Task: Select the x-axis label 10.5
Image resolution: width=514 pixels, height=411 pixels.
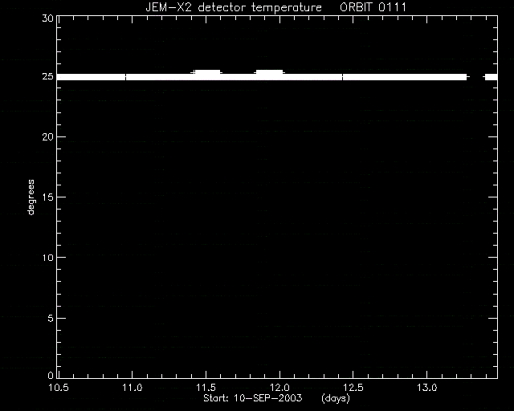Action: (x=59, y=388)
